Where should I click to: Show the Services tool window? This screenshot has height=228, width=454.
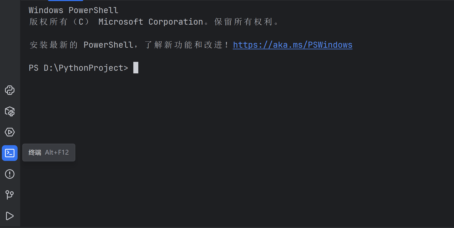[10, 132]
